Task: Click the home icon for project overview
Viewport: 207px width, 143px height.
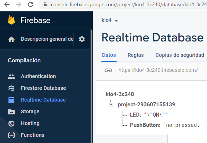Action: [11, 39]
